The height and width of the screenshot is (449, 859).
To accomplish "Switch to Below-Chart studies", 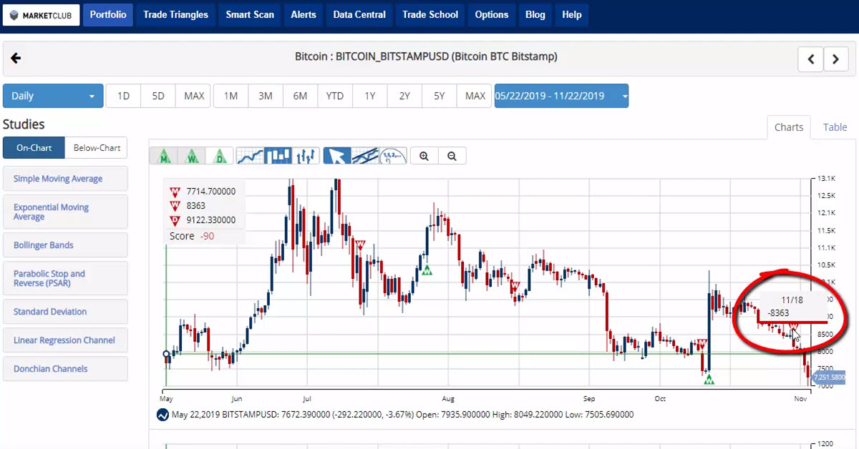I will [x=96, y=148].
